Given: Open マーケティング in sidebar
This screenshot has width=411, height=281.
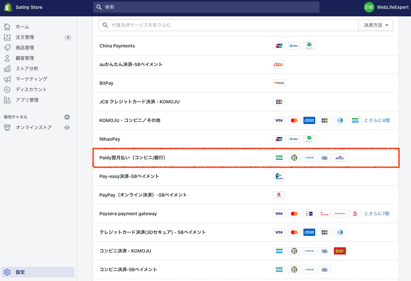Looking at the screenshot, I should click(31, 79).
